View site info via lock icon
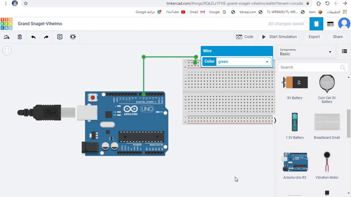This screenshot has width=351, height=197. [x=308, y=4]
